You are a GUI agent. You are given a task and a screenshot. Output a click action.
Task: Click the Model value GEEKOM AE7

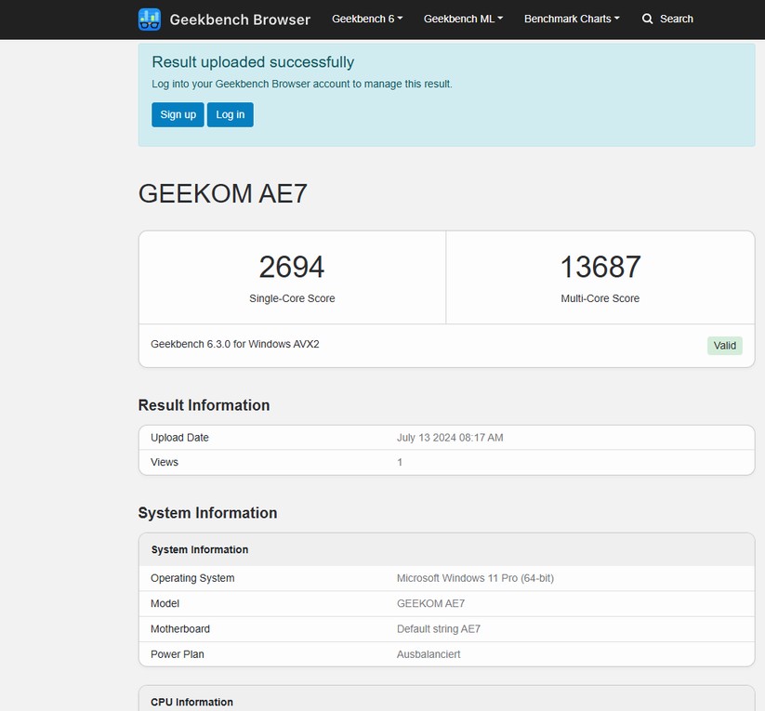pyautogui.click(x=430, y=603)
